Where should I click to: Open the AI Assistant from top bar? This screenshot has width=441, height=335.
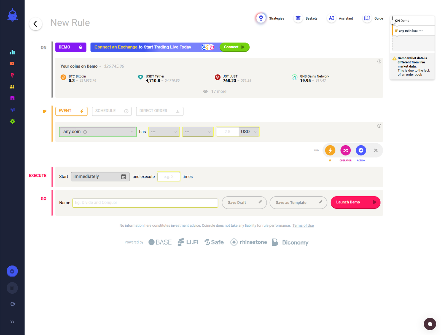[x=332, y=18]
